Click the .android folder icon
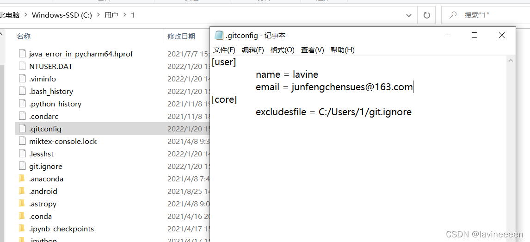The height and width of the screenshot is (242, 530). pyautogui.click(x=22, y=191)
